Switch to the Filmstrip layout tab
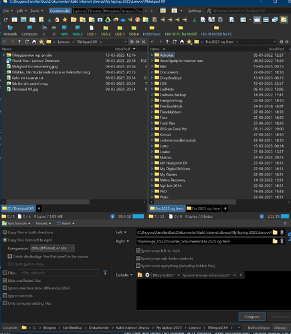This screenshot has height=334, width=291. 95,11
